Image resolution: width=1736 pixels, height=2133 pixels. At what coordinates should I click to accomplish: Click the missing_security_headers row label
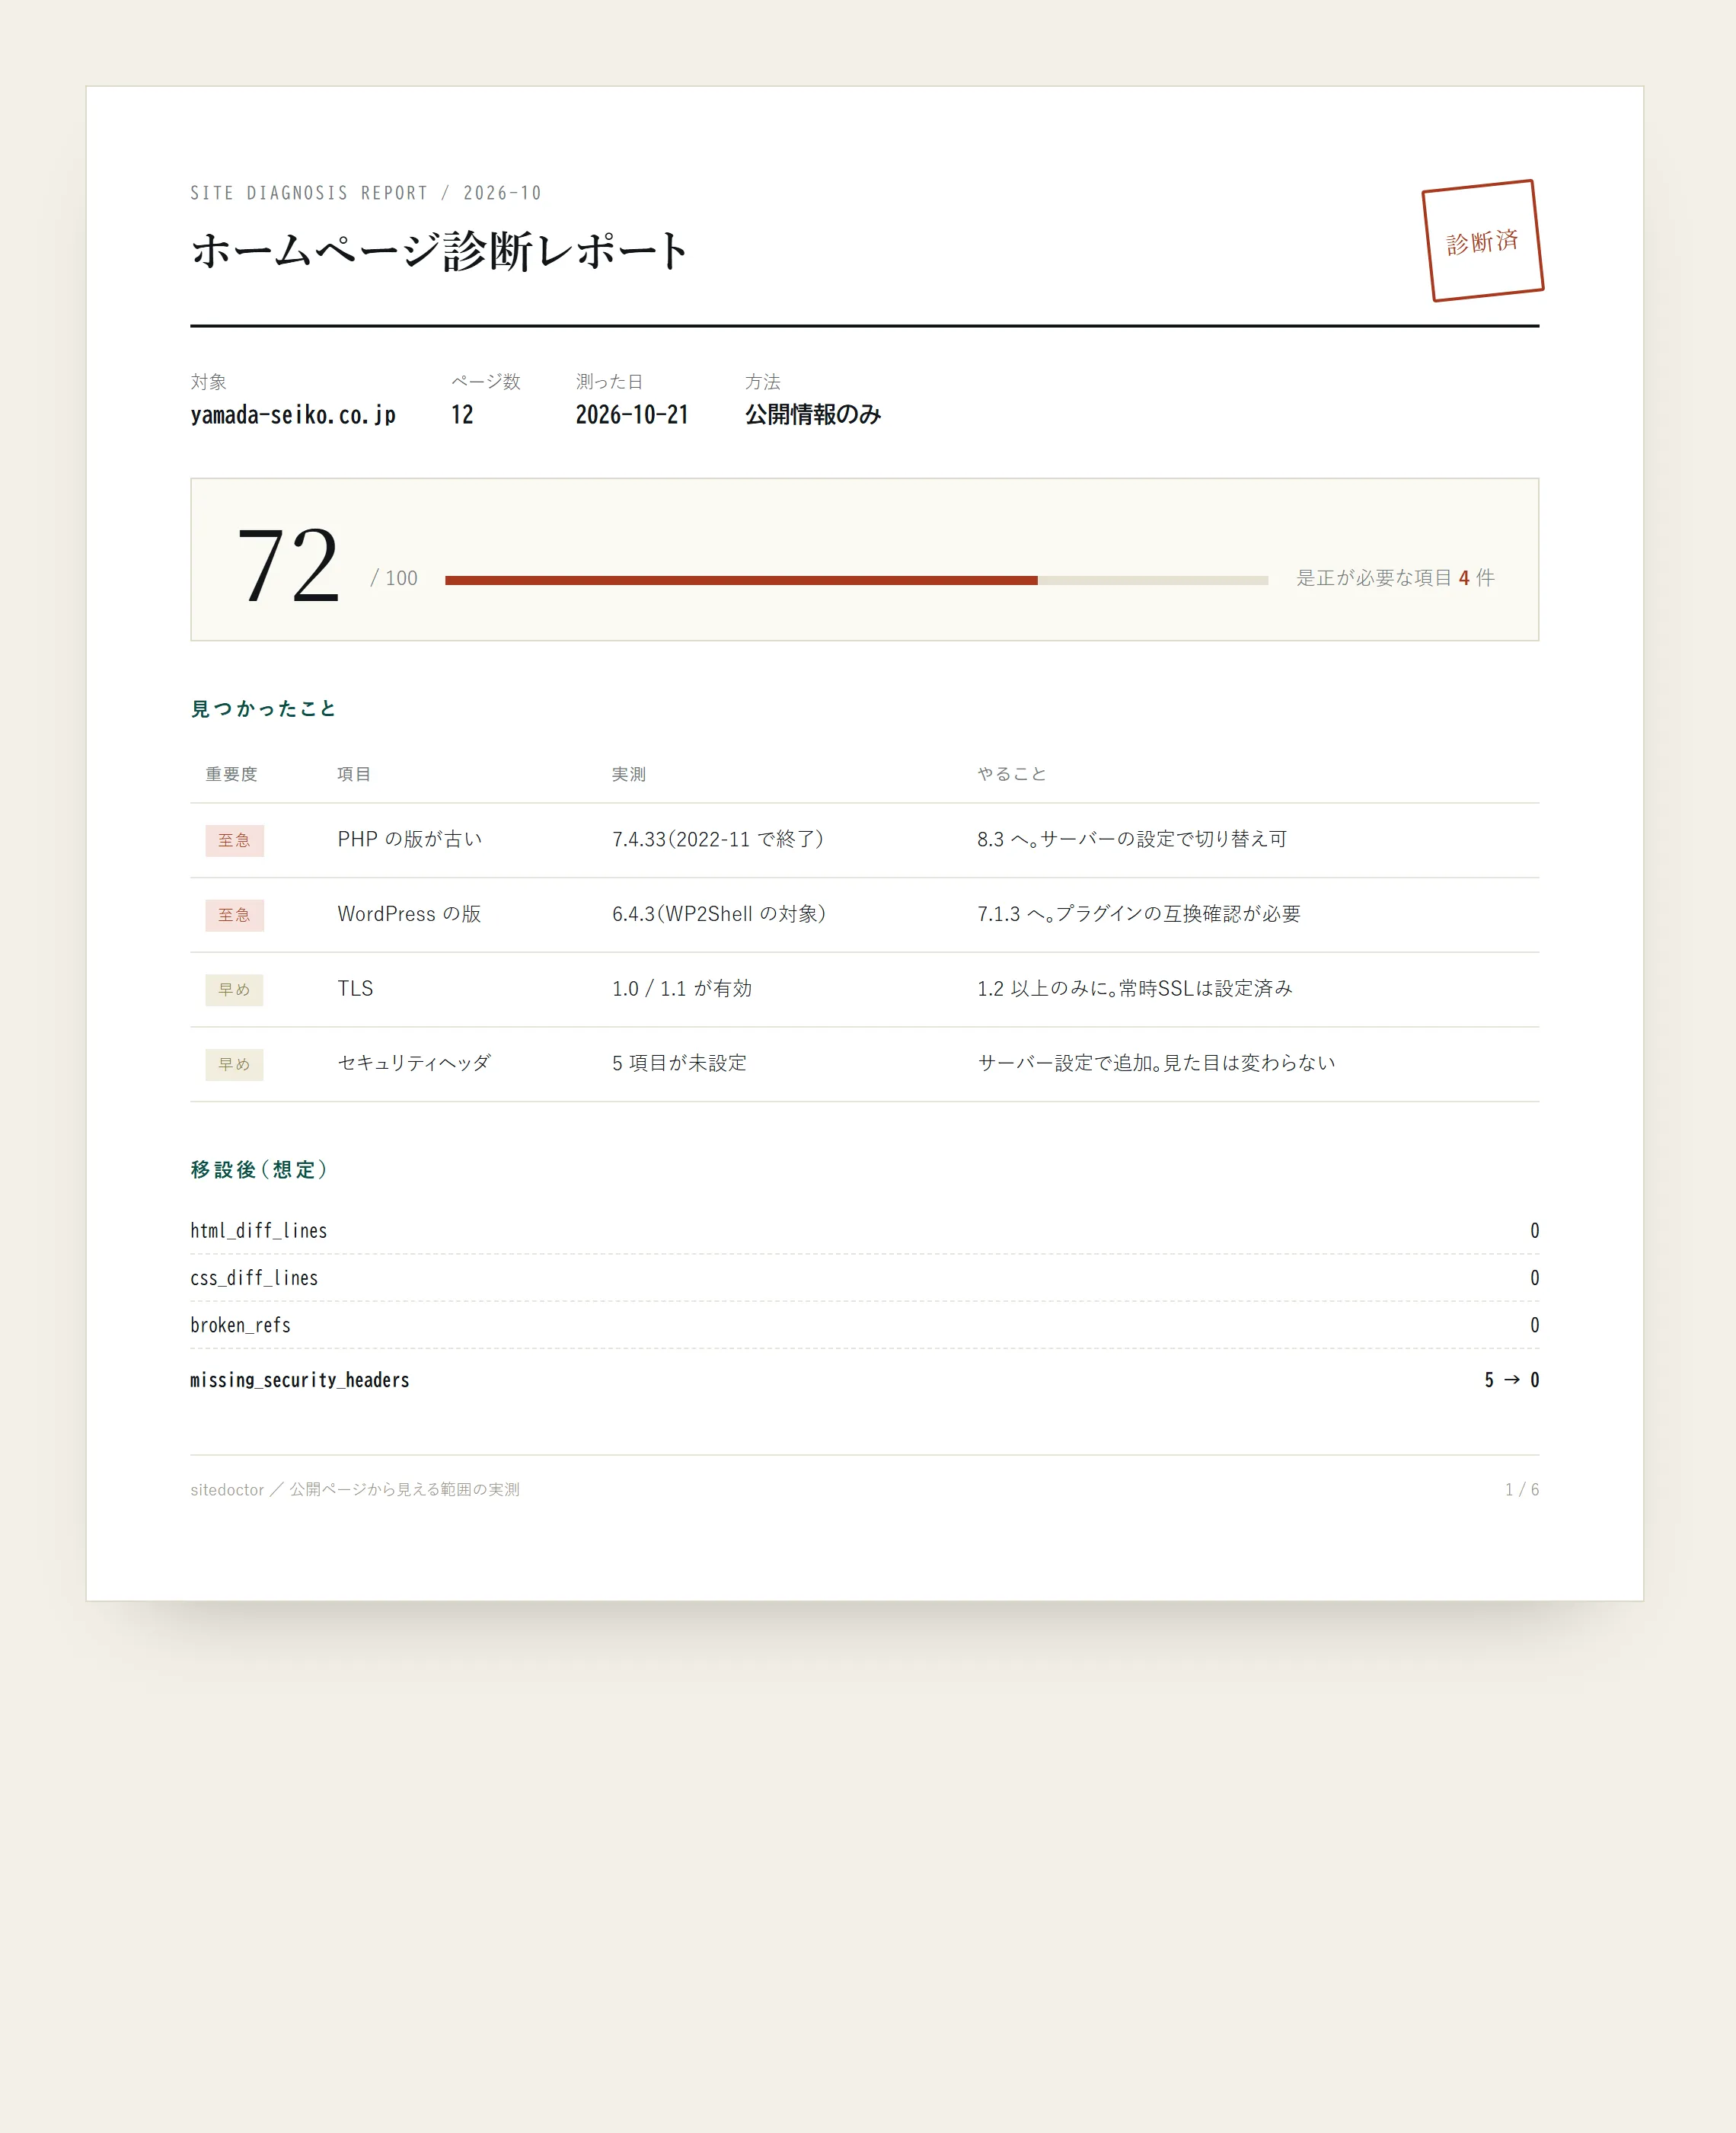tap(300, 1380)
